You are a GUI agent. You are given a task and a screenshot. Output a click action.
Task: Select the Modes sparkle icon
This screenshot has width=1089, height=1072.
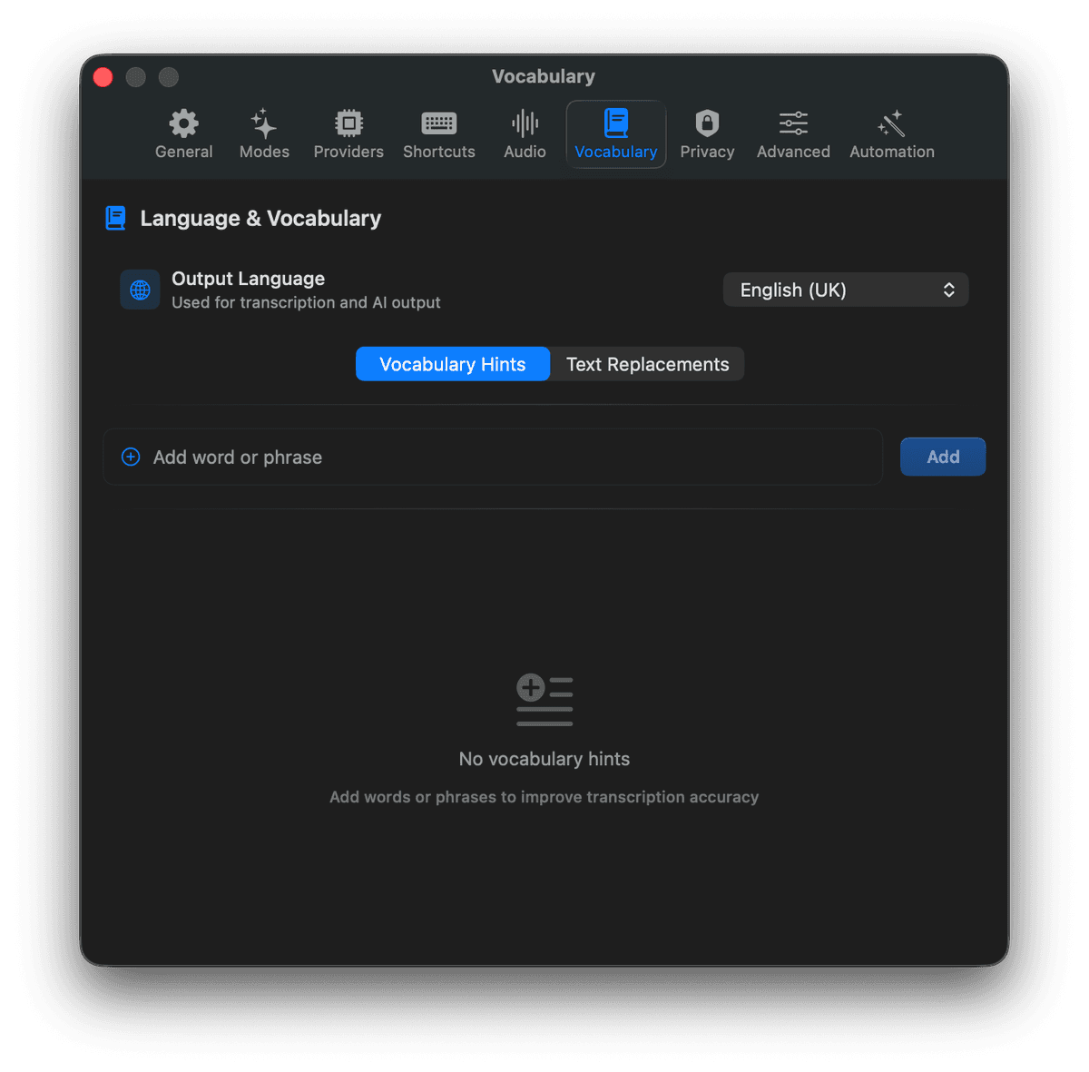click(x=263, y=124)
